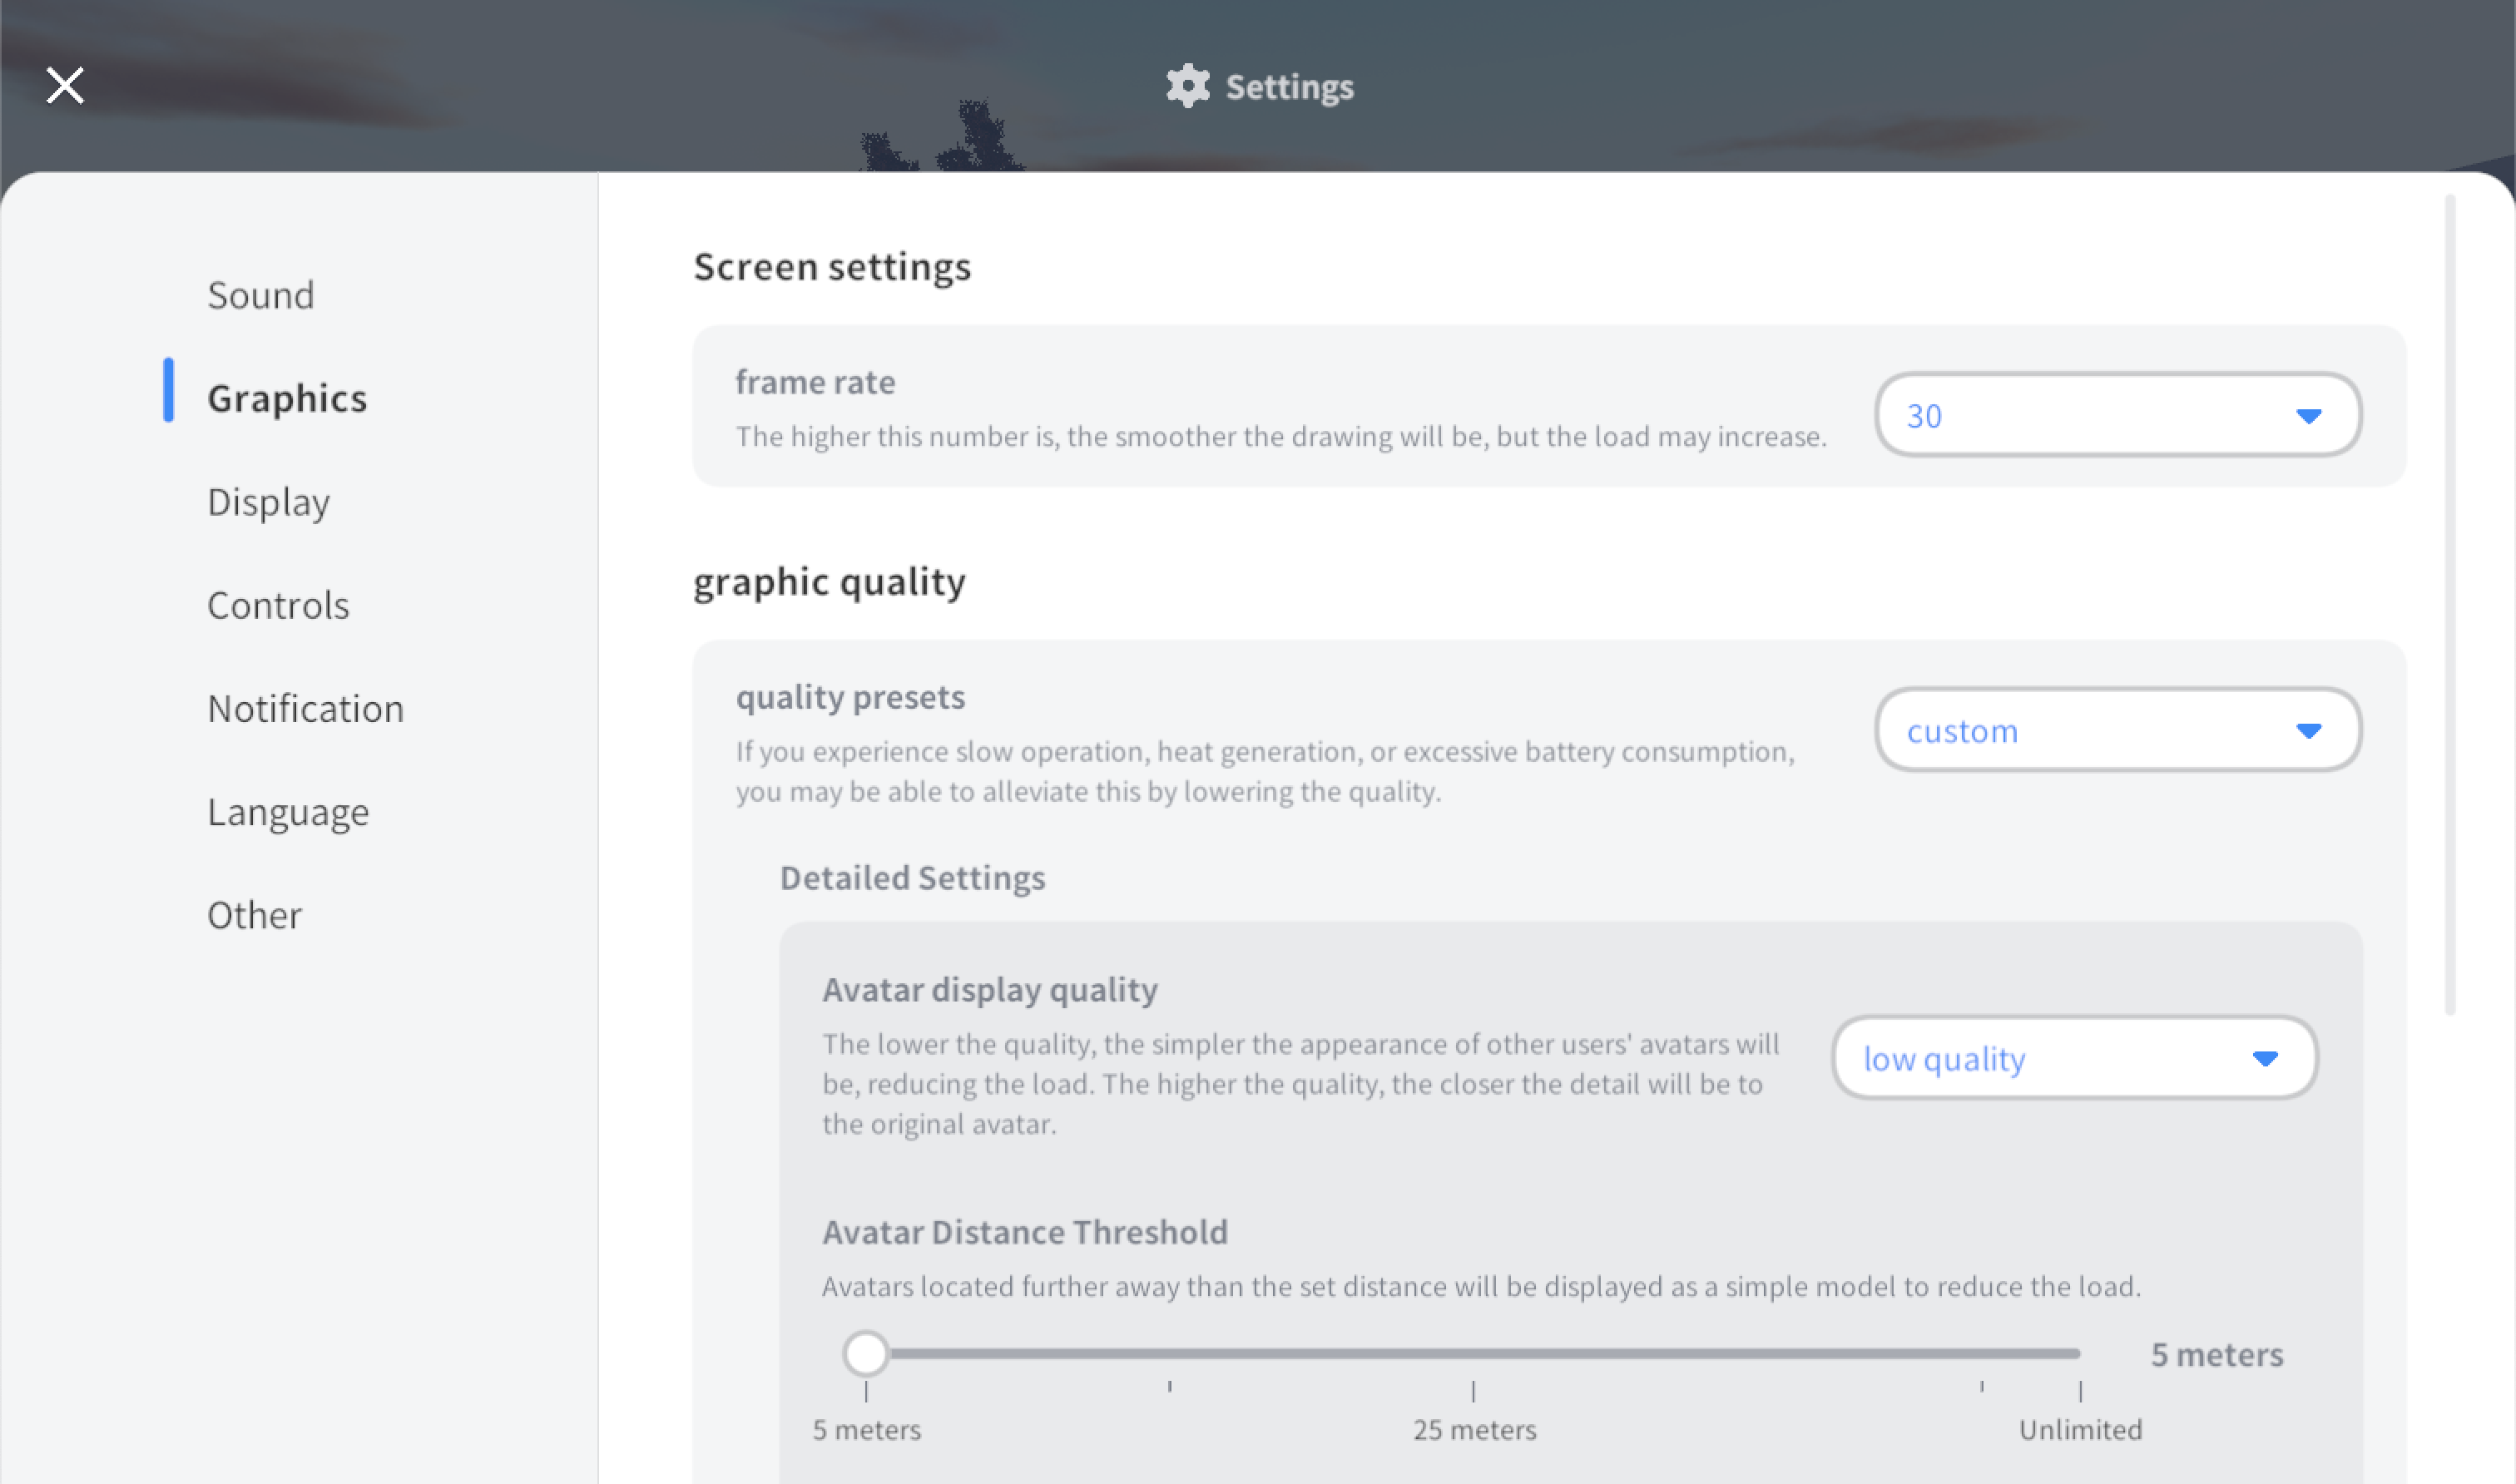Click the '5 meters' value right of the slider
The height and width of the screenshot is (1484, 2516).
(x=2217, y=1355)
